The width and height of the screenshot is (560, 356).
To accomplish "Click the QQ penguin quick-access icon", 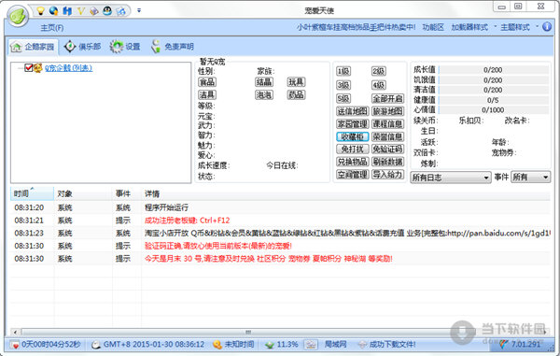I will 107,11.
